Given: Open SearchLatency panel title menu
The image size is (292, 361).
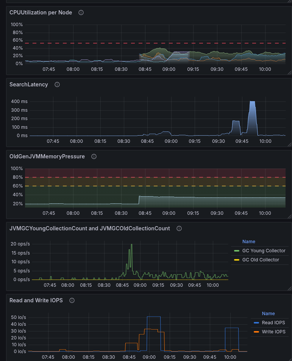Looking at the screenshot, I should [x=29, y=84].
